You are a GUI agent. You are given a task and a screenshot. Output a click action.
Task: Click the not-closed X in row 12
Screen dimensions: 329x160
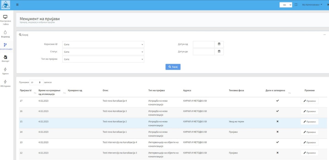277,153
